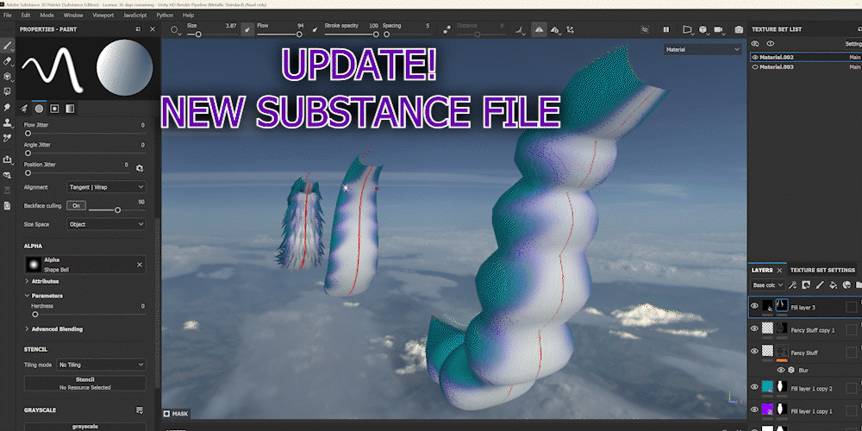Click the Position Jitter settings gear icon
Viewport: 862px width, 431px height.
(x=140, y=167)
